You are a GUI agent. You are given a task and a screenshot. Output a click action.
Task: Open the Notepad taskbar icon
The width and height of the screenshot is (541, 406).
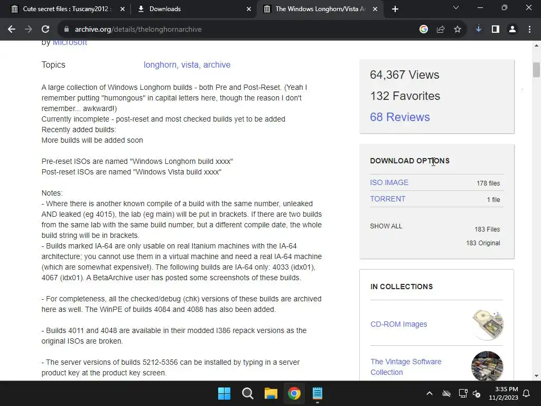tap(318, 393)
